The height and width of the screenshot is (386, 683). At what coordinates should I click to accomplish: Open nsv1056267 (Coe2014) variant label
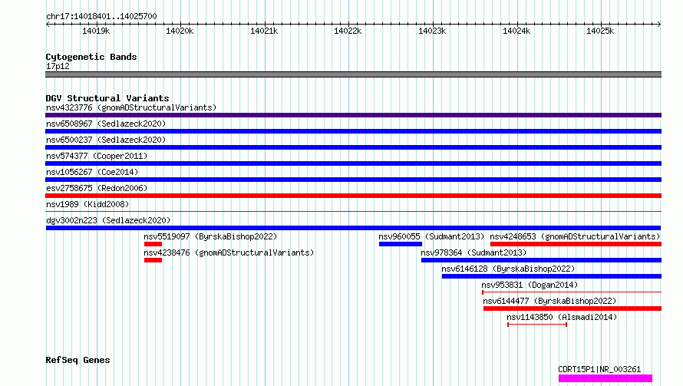pos(92,172)
